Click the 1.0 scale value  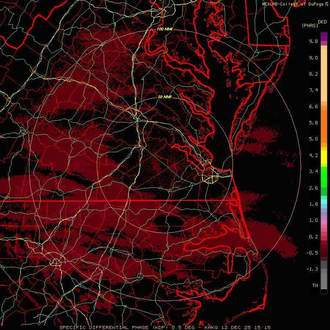coord(313,220)
